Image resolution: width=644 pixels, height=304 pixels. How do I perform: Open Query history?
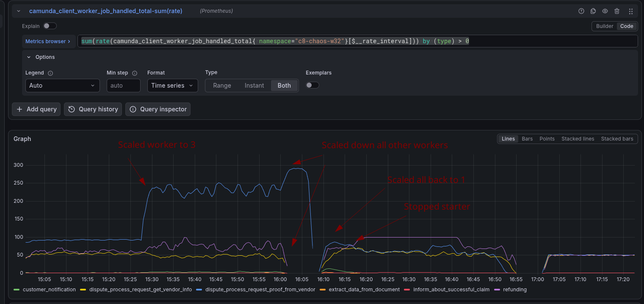(x=93, y=109)
